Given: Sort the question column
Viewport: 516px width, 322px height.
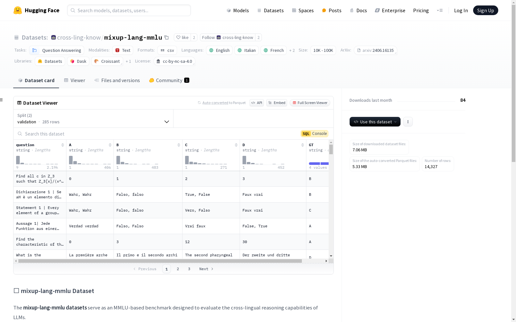Looking at the screenshot, I should (63, 145).
